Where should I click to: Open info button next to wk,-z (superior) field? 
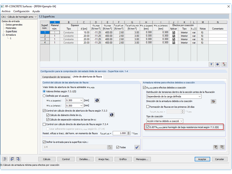97,100
